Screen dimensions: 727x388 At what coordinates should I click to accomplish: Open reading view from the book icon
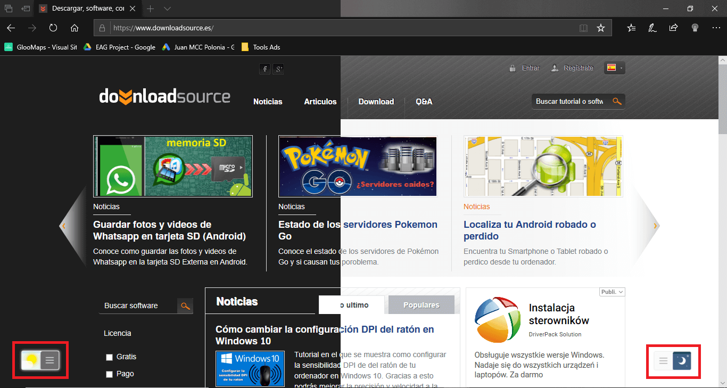click(583, 28)
